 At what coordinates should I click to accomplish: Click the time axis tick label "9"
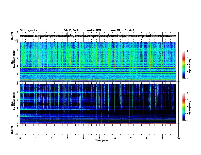[162, 138]
